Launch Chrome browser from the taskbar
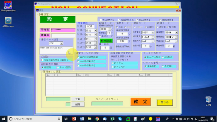 point(97,119)
